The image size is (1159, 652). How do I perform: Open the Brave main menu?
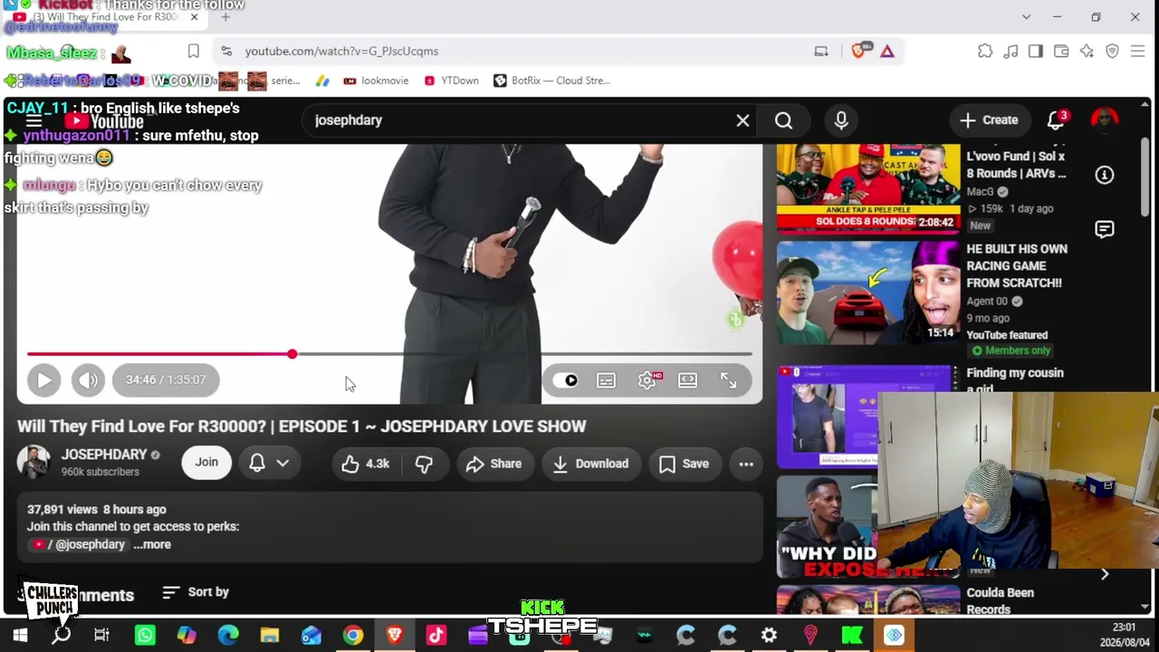click(1137, 52)
